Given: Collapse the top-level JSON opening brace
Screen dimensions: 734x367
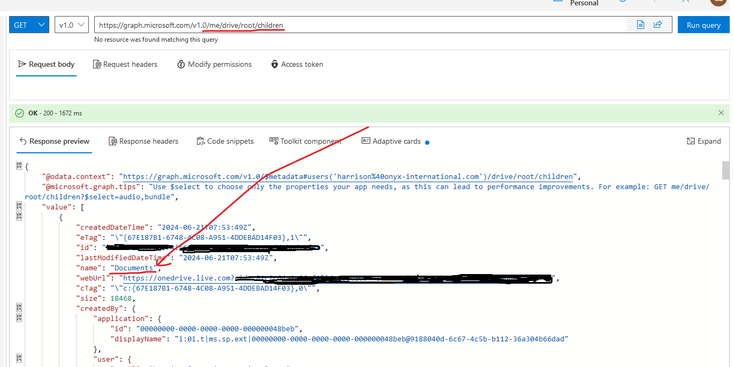Looking at the screenshot, I should [19, 166].
